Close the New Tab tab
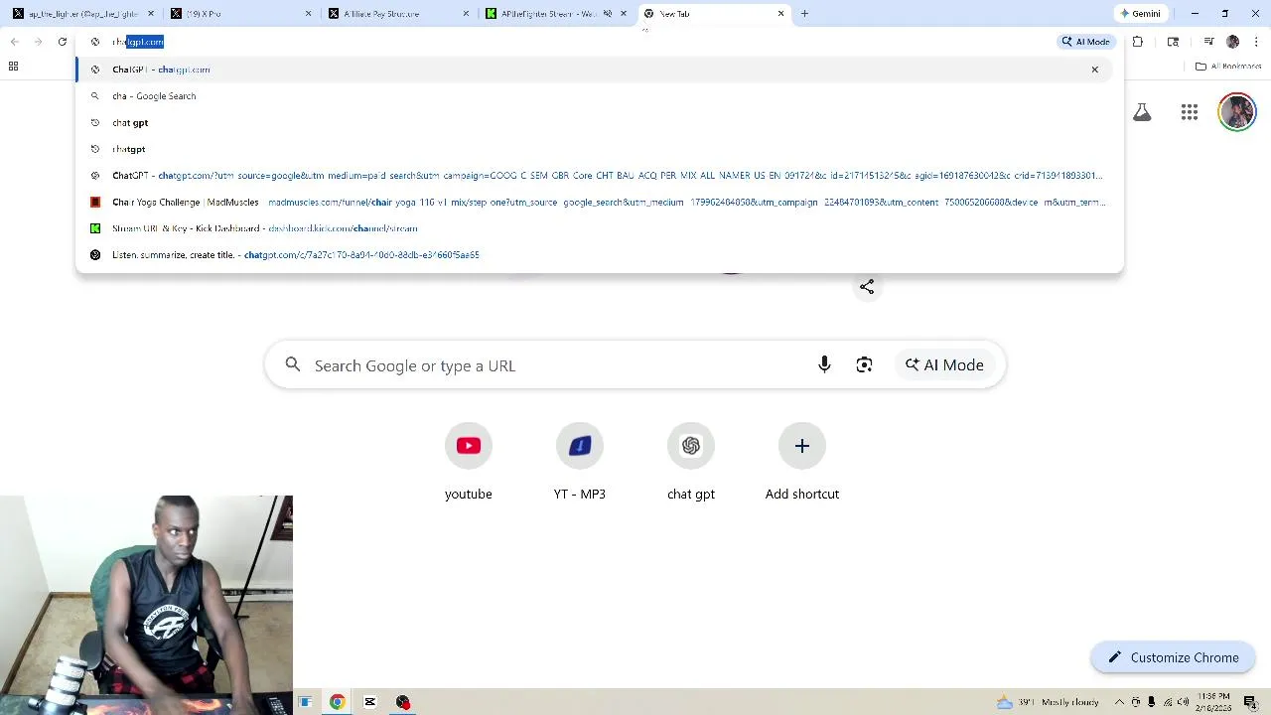Screen dimensions: 1271x715 (780, 14)
